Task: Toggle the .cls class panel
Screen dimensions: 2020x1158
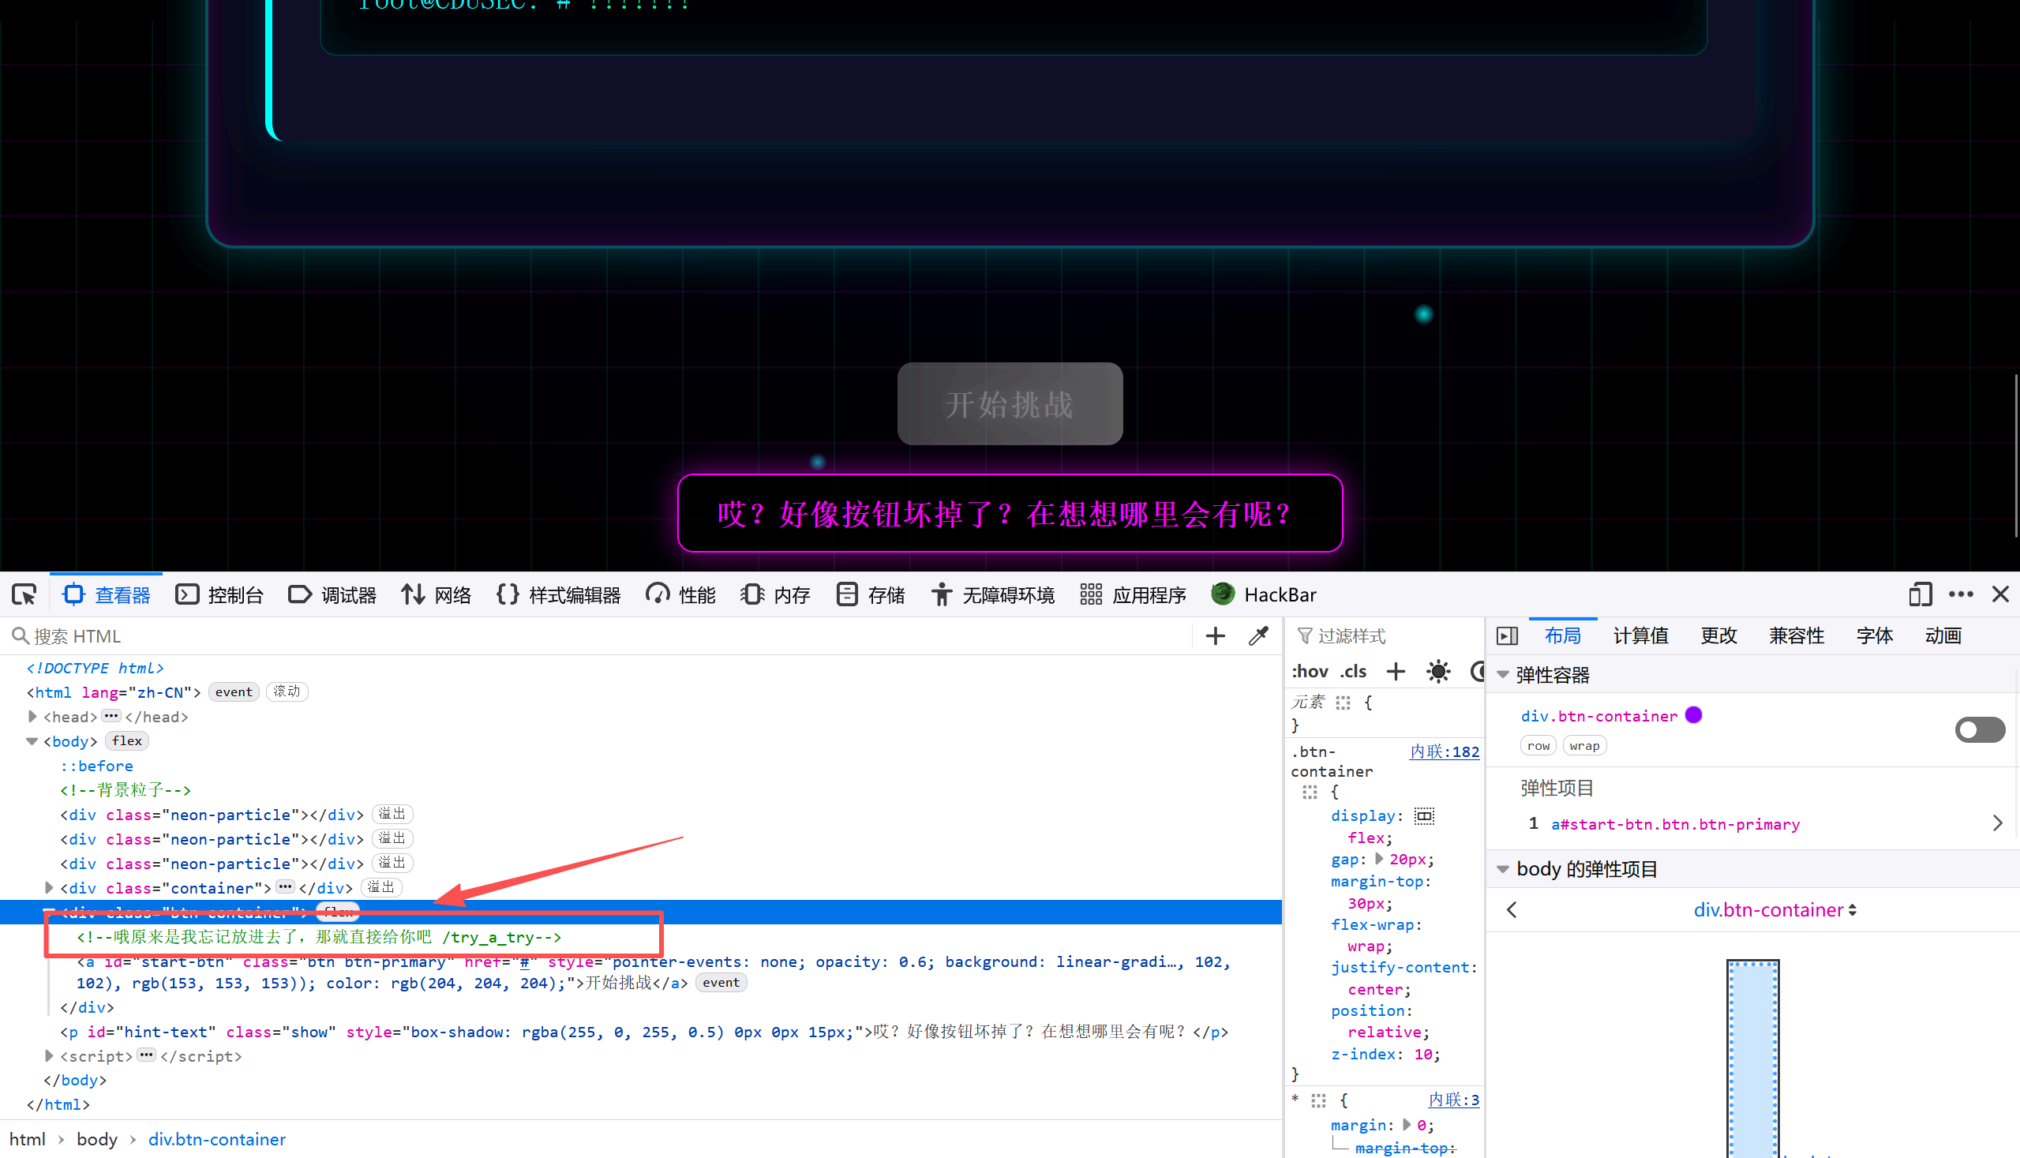Action: [x=1353, y=672]
